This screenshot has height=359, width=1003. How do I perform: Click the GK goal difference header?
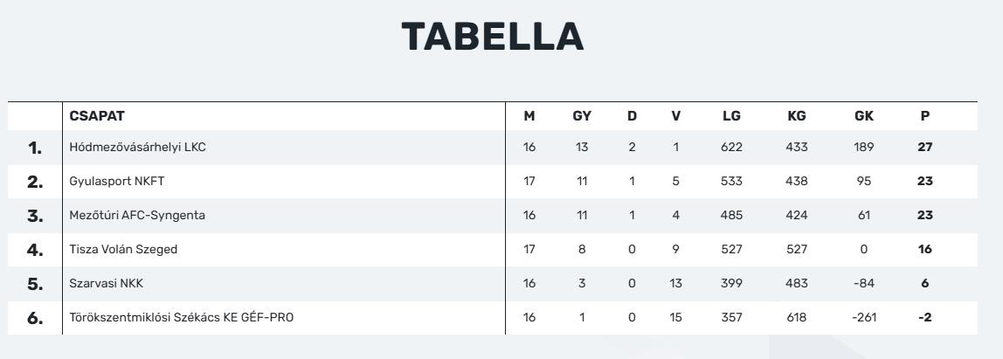tap(863, 116)
